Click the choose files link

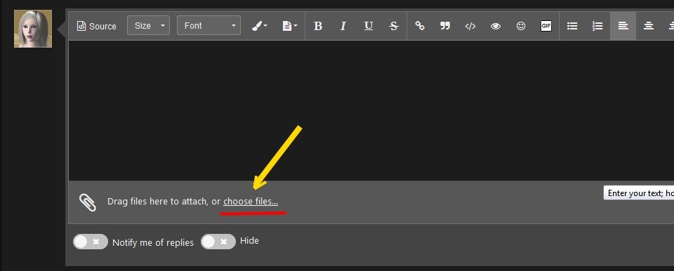251,201
